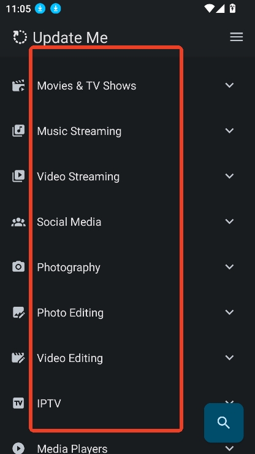Expand the Photo Editing chevron
Screen dimensions: 255x454
(x=229, y=312)
